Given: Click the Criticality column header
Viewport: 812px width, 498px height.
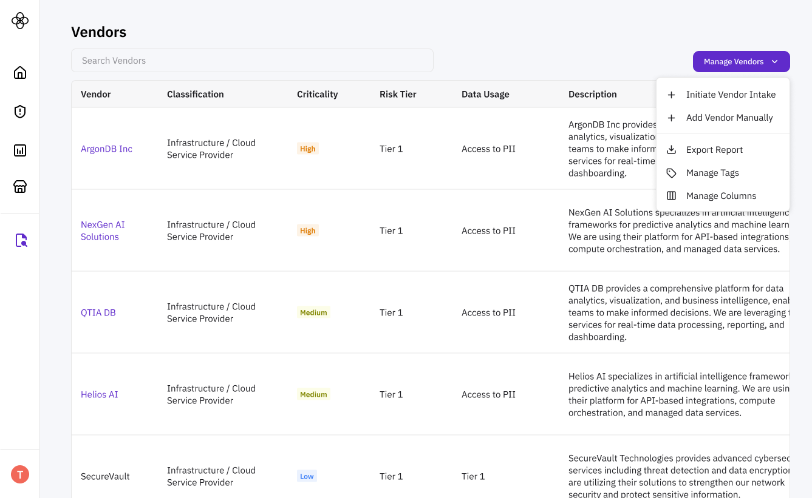Looking at the screenshot, I should pos(317,94).
